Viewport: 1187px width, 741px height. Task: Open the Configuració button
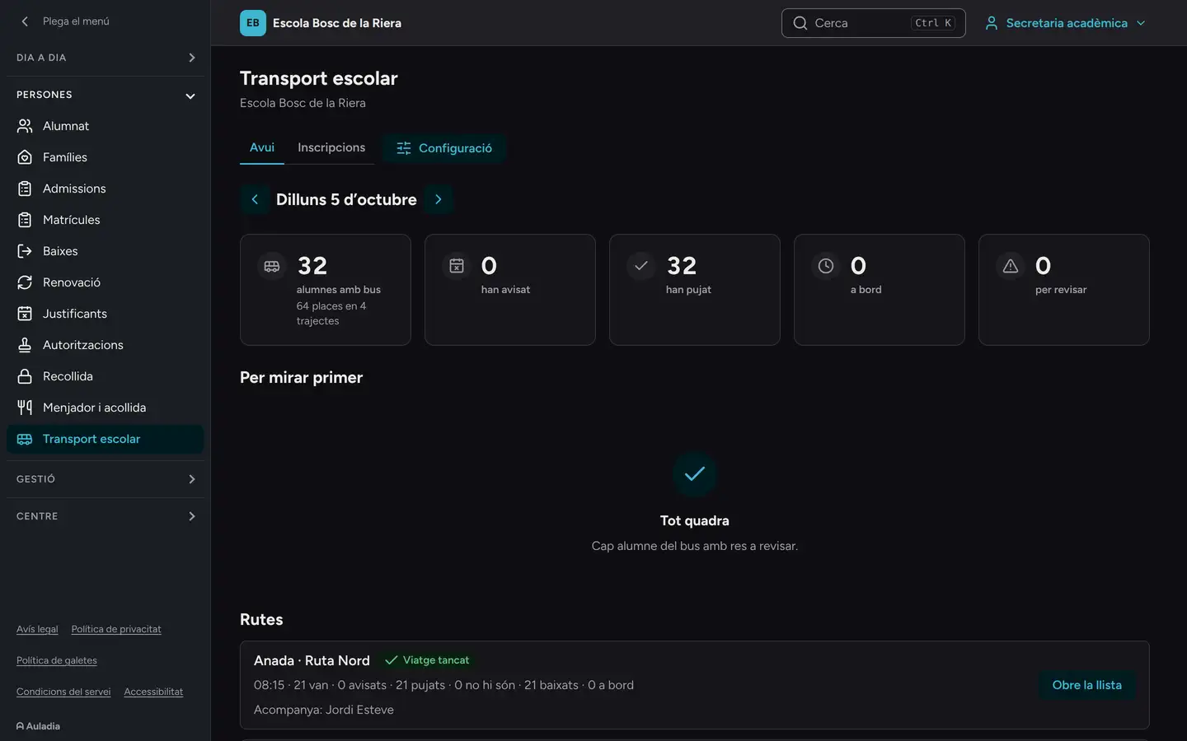[x=444, y=148]
